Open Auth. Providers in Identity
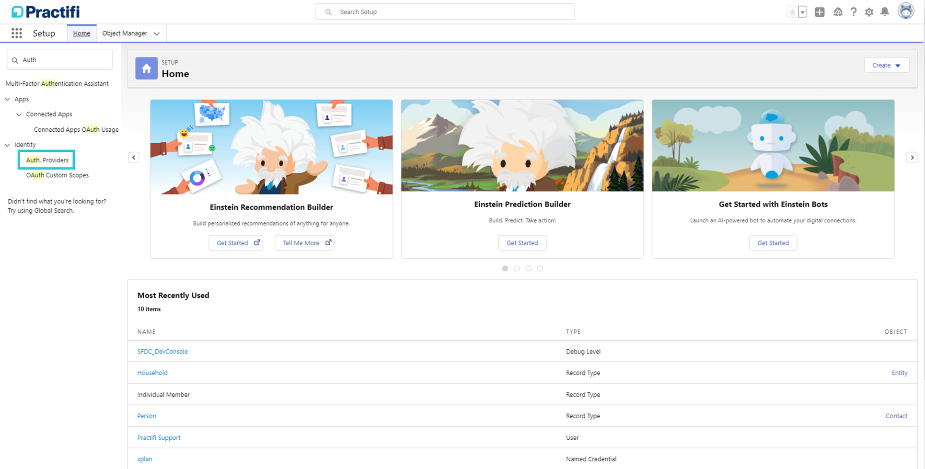The width and height of the screenshot is (925, 469). [x=47, y=160]
